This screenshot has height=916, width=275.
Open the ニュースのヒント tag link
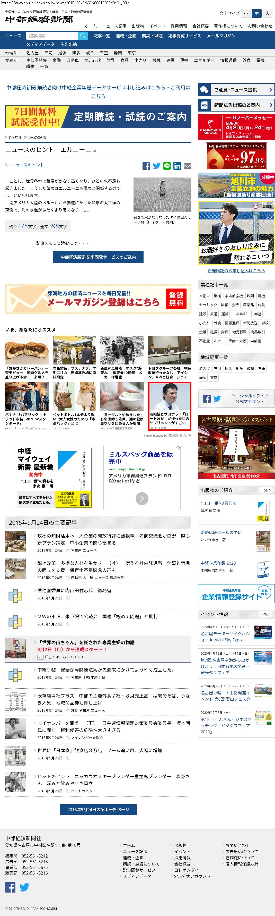28,165
